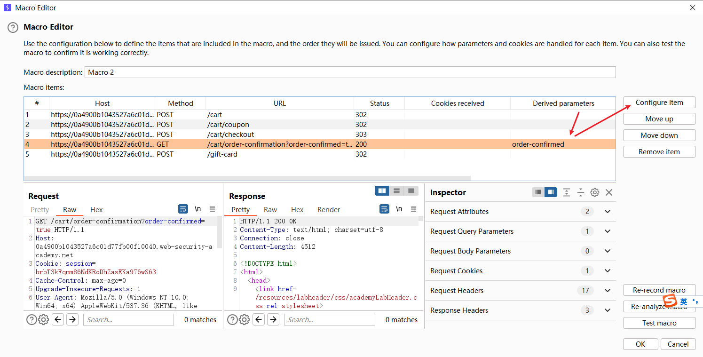Switch Request view to Pretty tab
This screenshot has width=703, height=357.
[40, 210]
